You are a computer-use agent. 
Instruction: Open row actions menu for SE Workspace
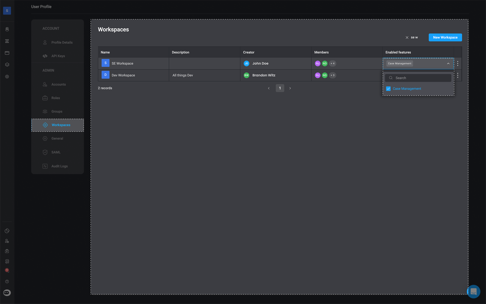(x=458, y=63)
